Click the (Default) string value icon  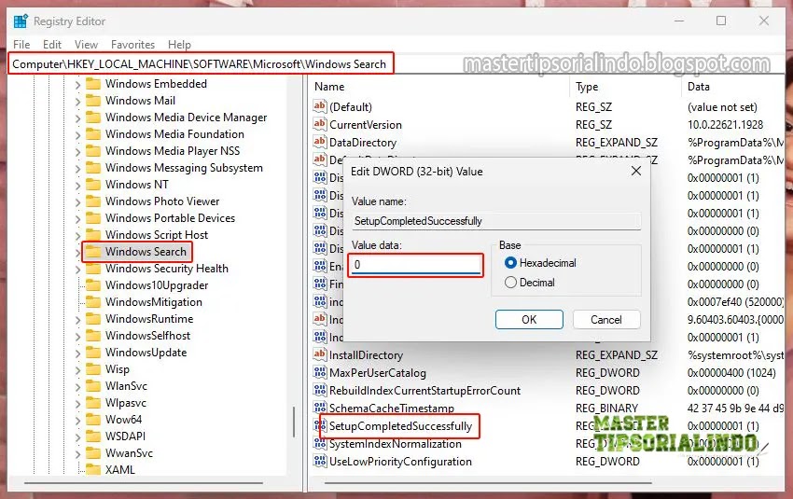tap(320, 106)
